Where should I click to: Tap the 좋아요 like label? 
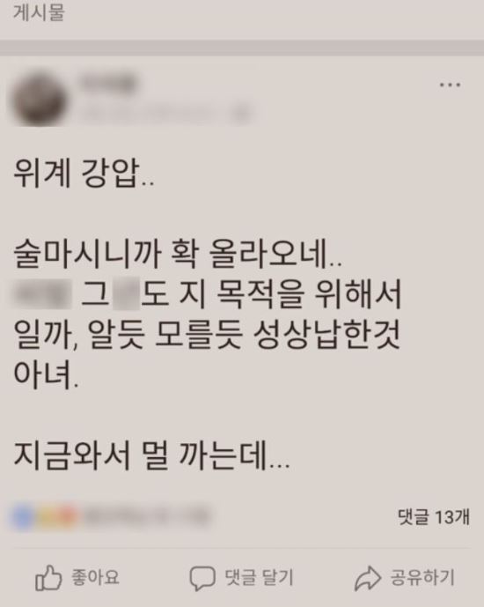click(x=95, y=578)
